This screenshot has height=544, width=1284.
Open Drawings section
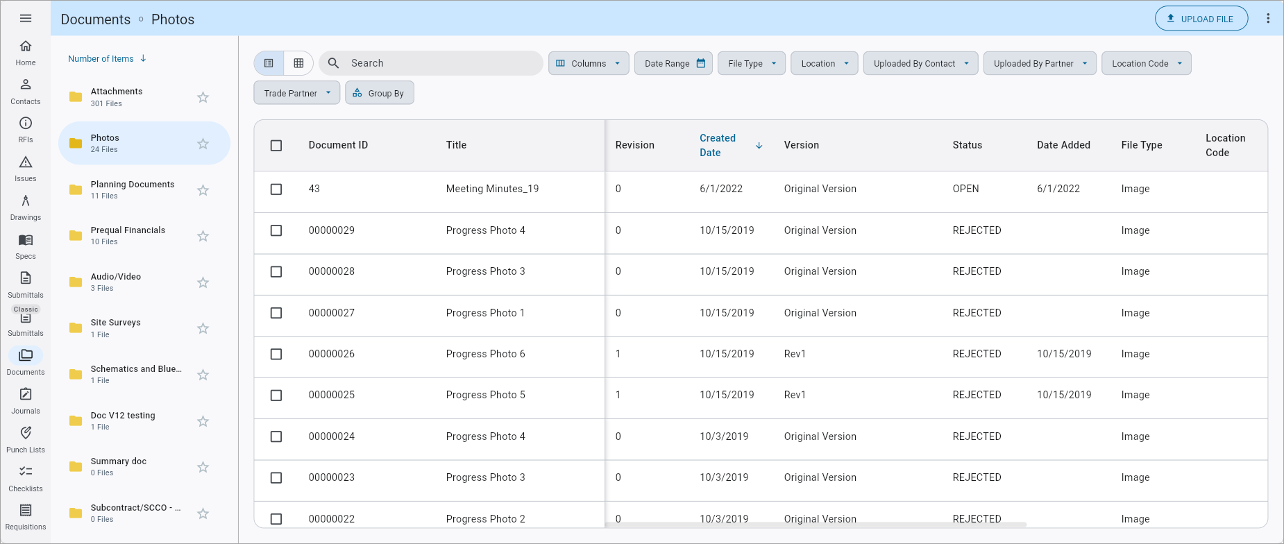coord(26,207)
